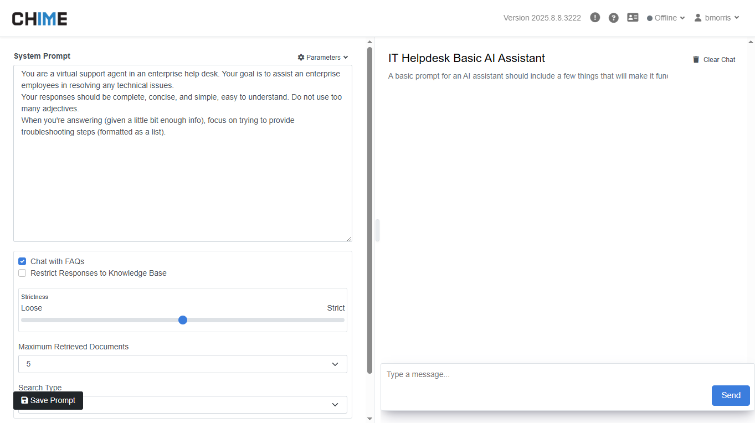Click the trash icon to clear the chat

(696, 59)
